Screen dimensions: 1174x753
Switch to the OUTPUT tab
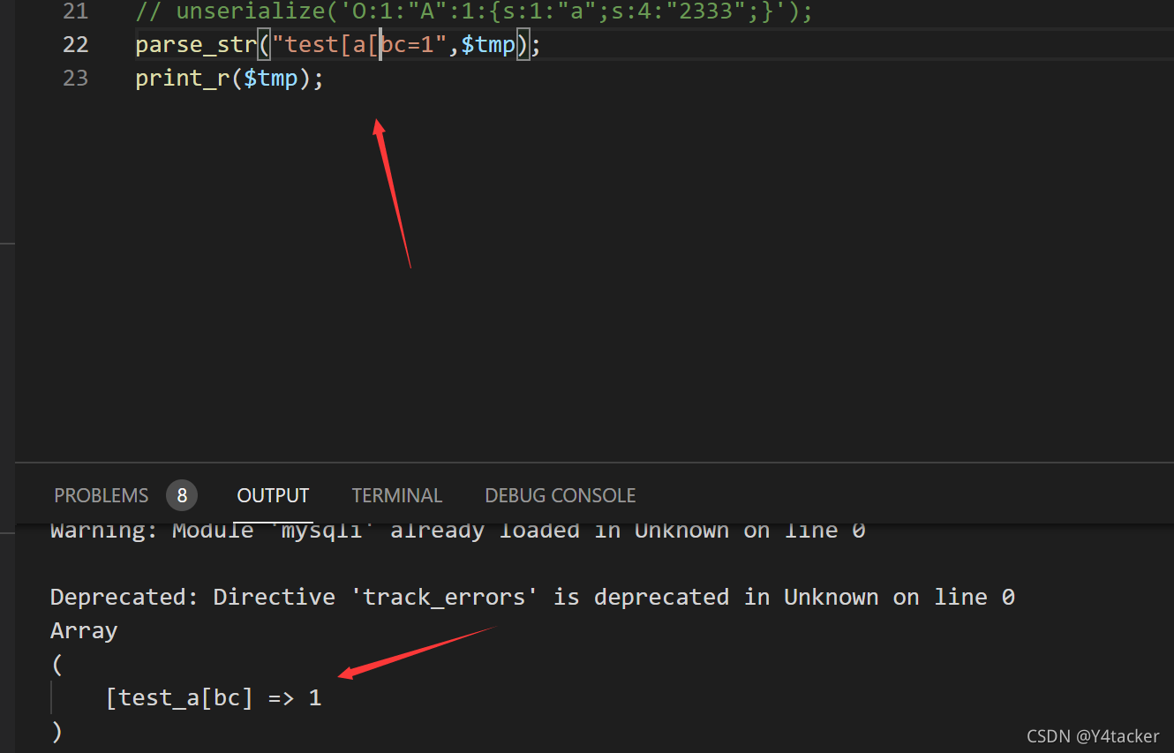tap(273, 495)
